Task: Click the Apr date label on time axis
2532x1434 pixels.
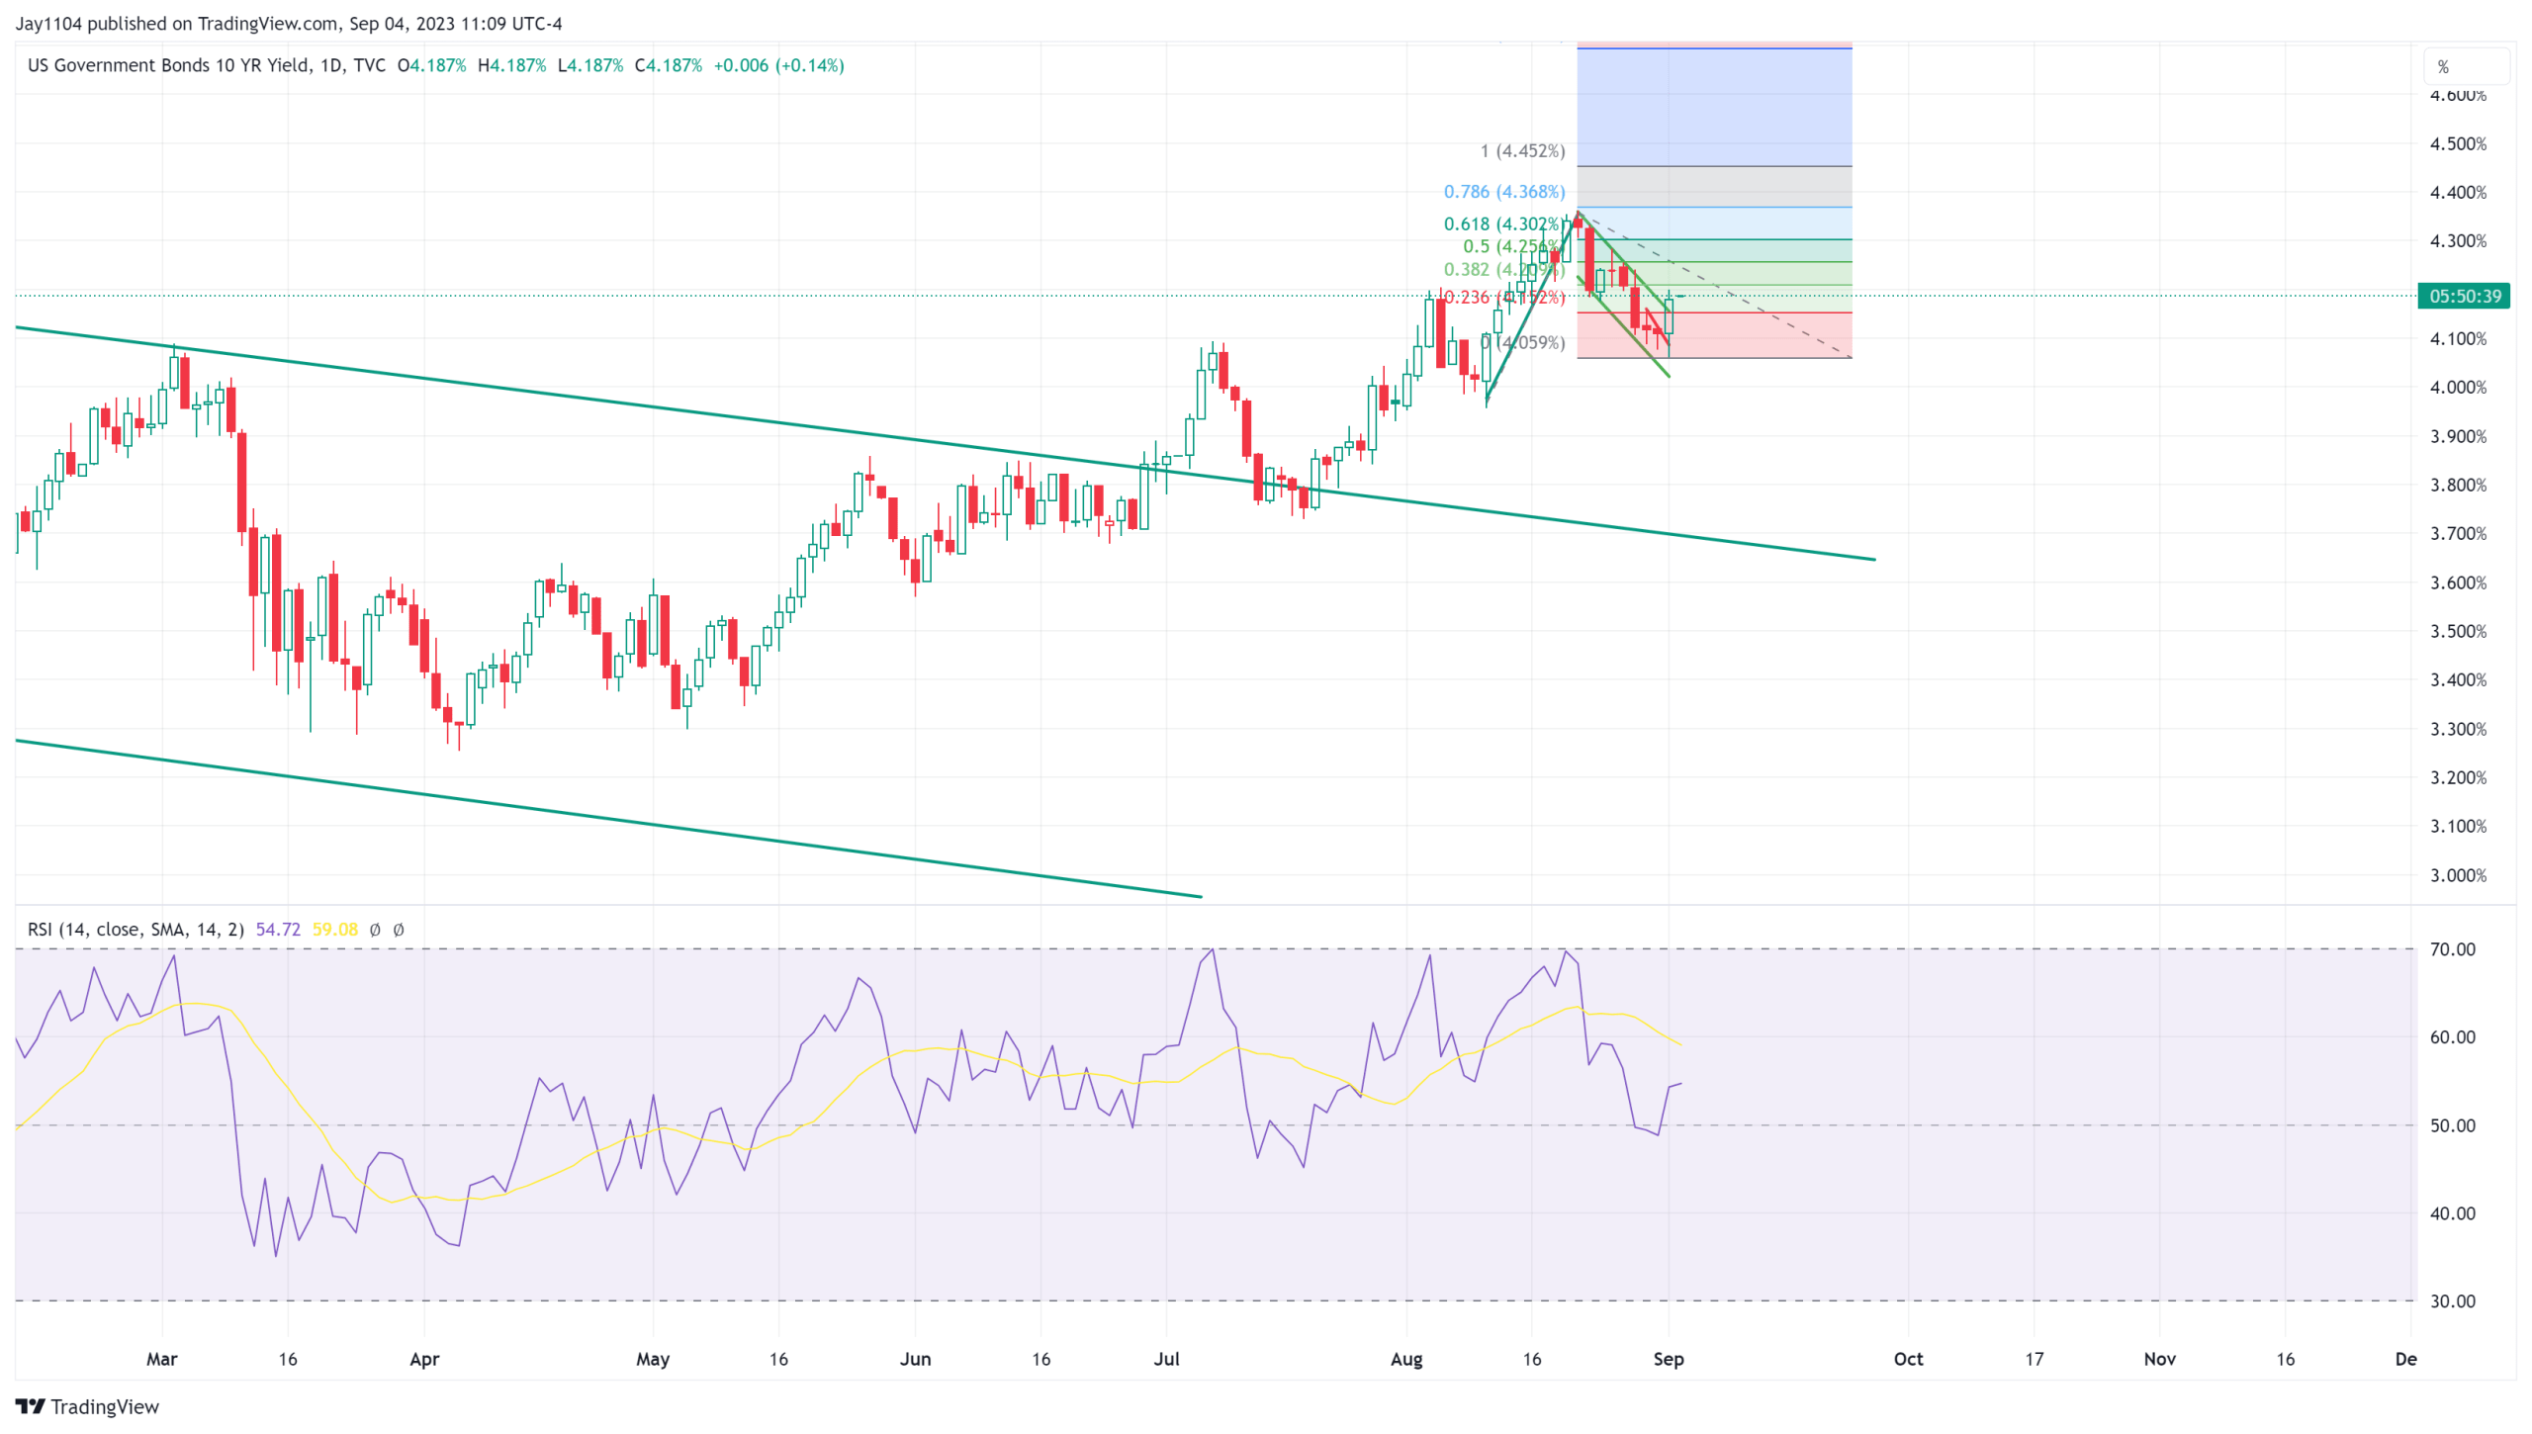Action: [424, 1359]
